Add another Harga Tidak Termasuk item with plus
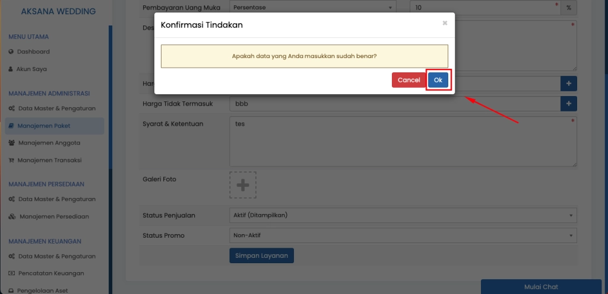The width and height of the screenshot is (608, 294). [568, 104]
